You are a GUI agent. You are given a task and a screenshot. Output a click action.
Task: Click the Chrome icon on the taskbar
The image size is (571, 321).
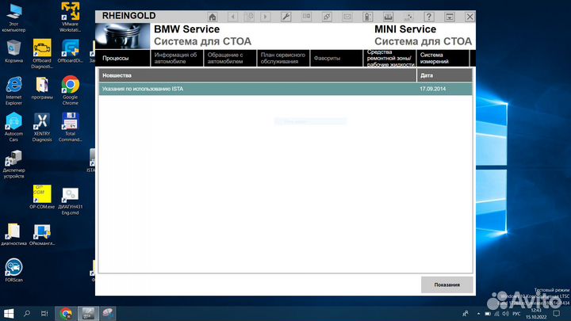[66, 313]
